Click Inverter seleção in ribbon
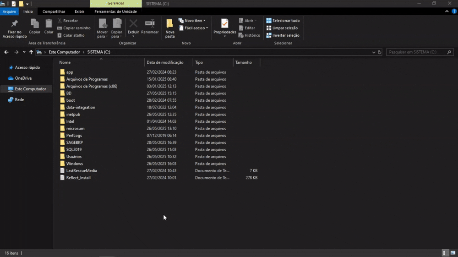 (x=283, y=35)
